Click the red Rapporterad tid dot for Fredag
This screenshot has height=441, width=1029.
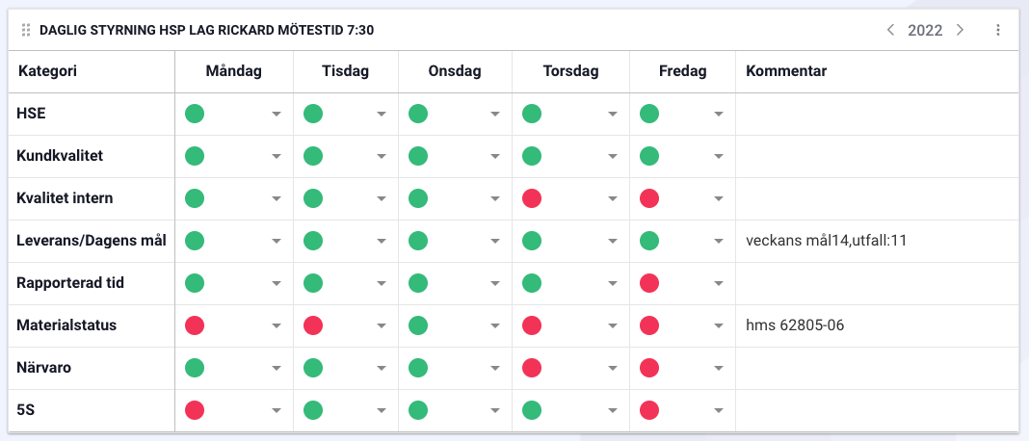pos(649,283)
